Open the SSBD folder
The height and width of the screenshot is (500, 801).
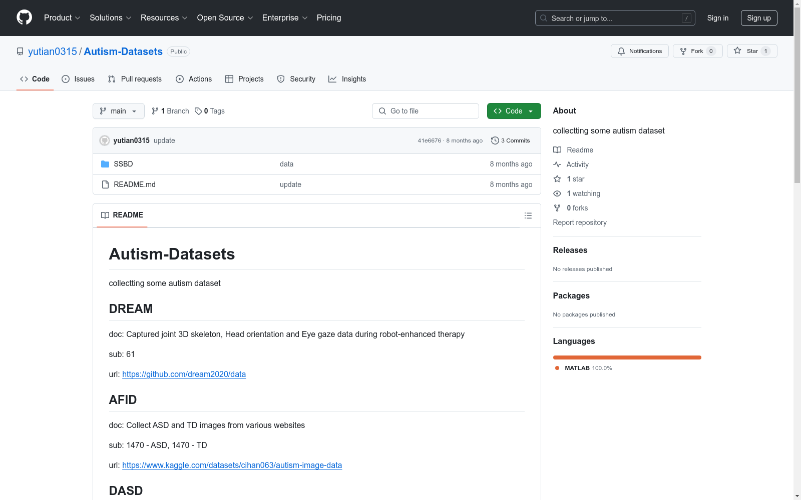[x=123, y=164]
